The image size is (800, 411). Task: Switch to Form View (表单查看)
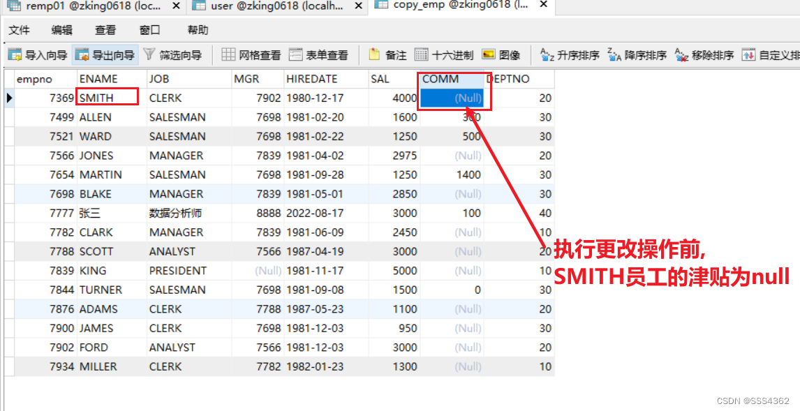coord(318,54)
